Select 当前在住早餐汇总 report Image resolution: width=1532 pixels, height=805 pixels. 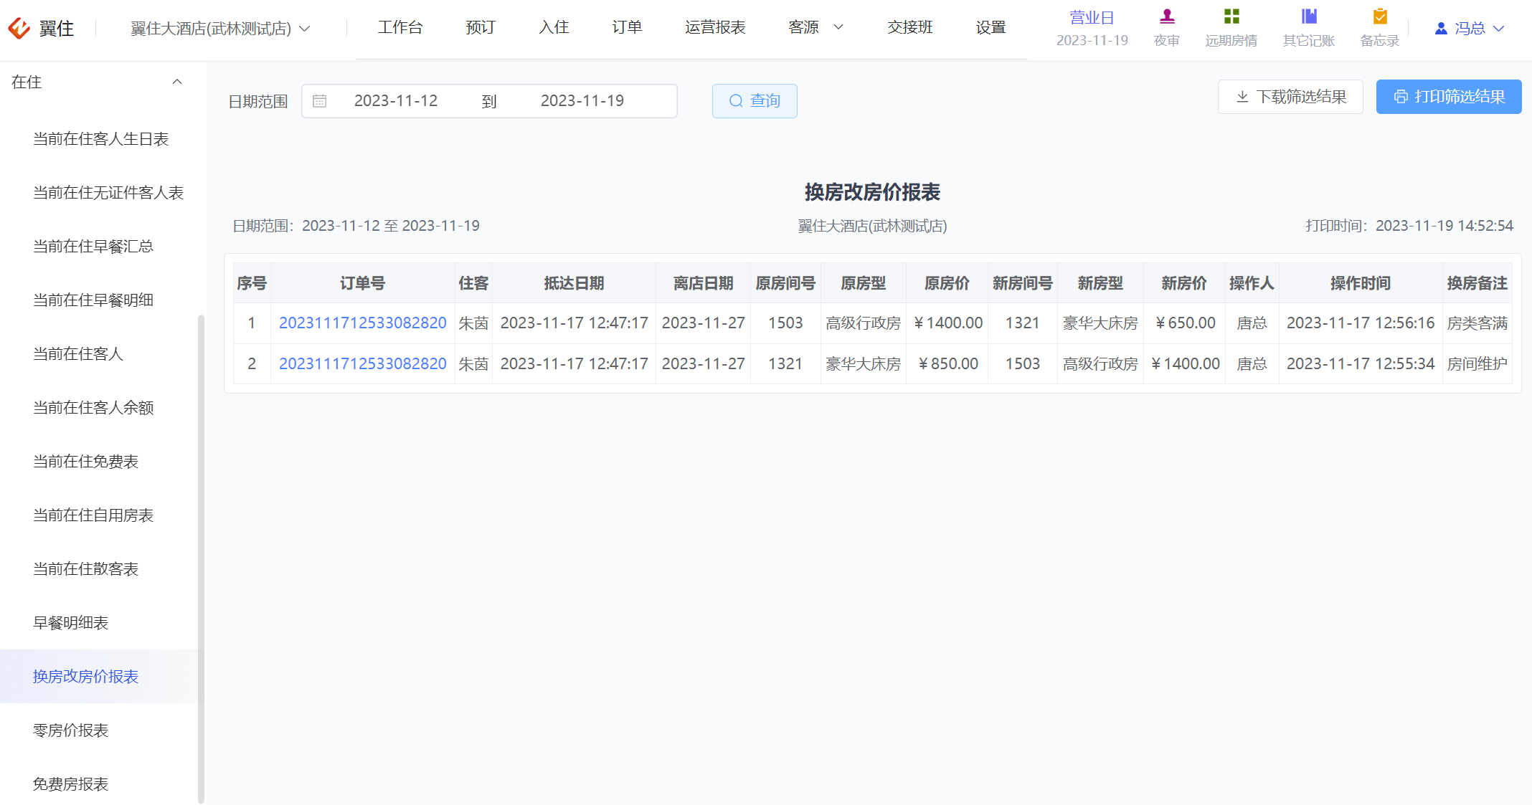93,247
